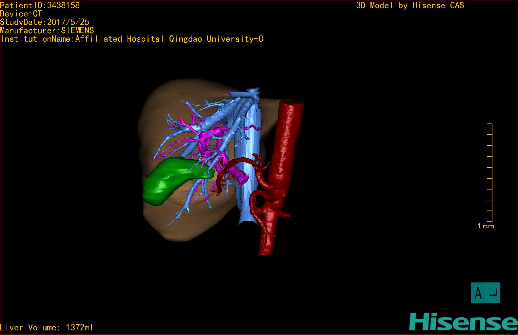Click the 3D Model by Hisense CAS title
Viewport: 518px width, 335px height.
coord(410,5)
